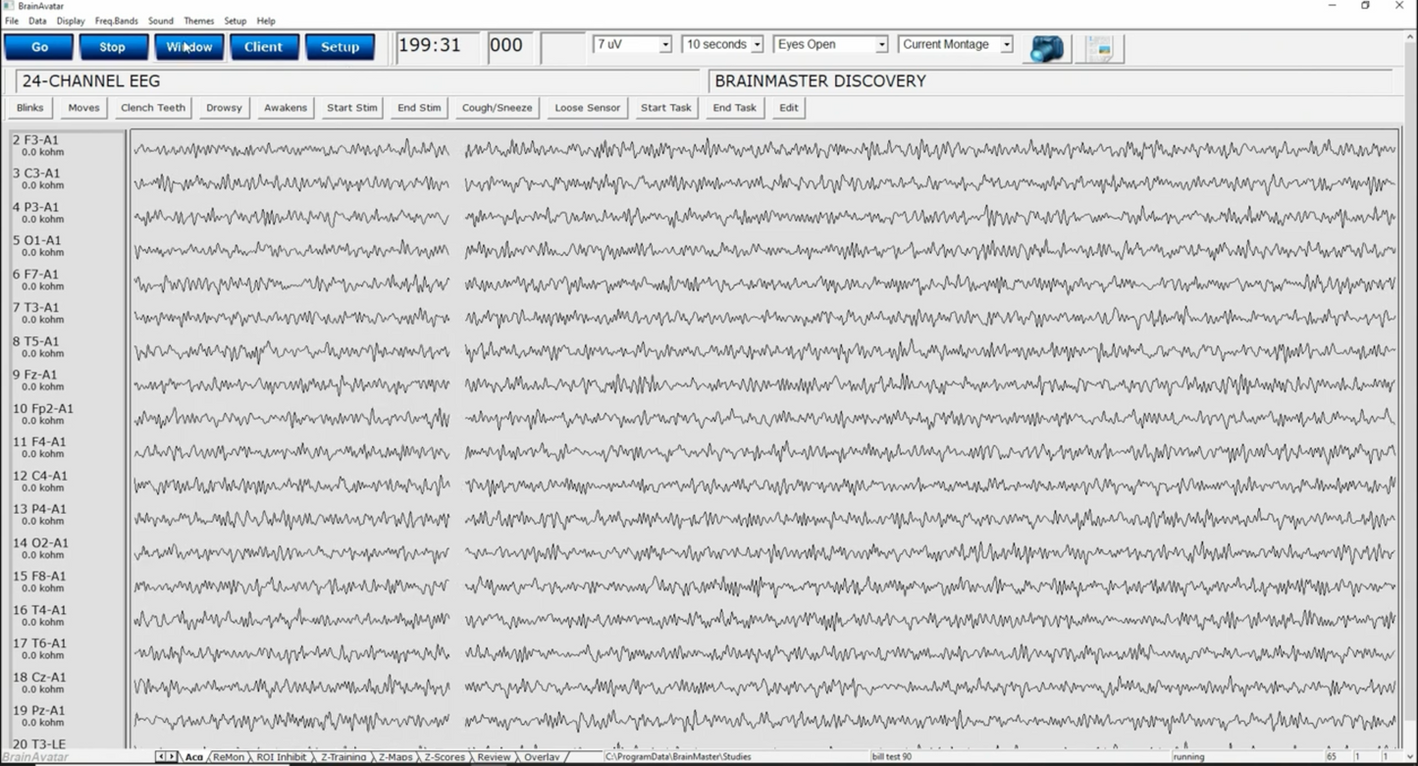
Task: Click the 24-CHANNEL EEG title field
Action: tap(358, 81)
